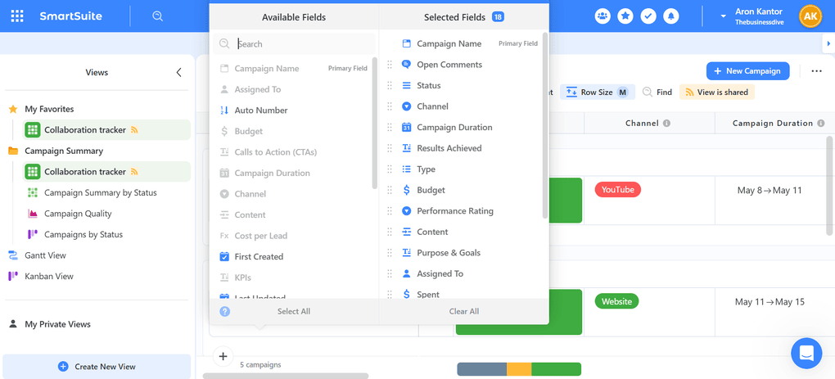The image size is (835, 379).
Task: Click the YouTube channel tag
Action: pos(618,190)
